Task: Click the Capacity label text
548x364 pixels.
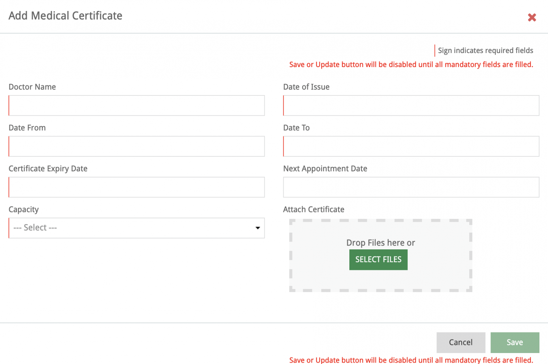Action: (24, 209)
